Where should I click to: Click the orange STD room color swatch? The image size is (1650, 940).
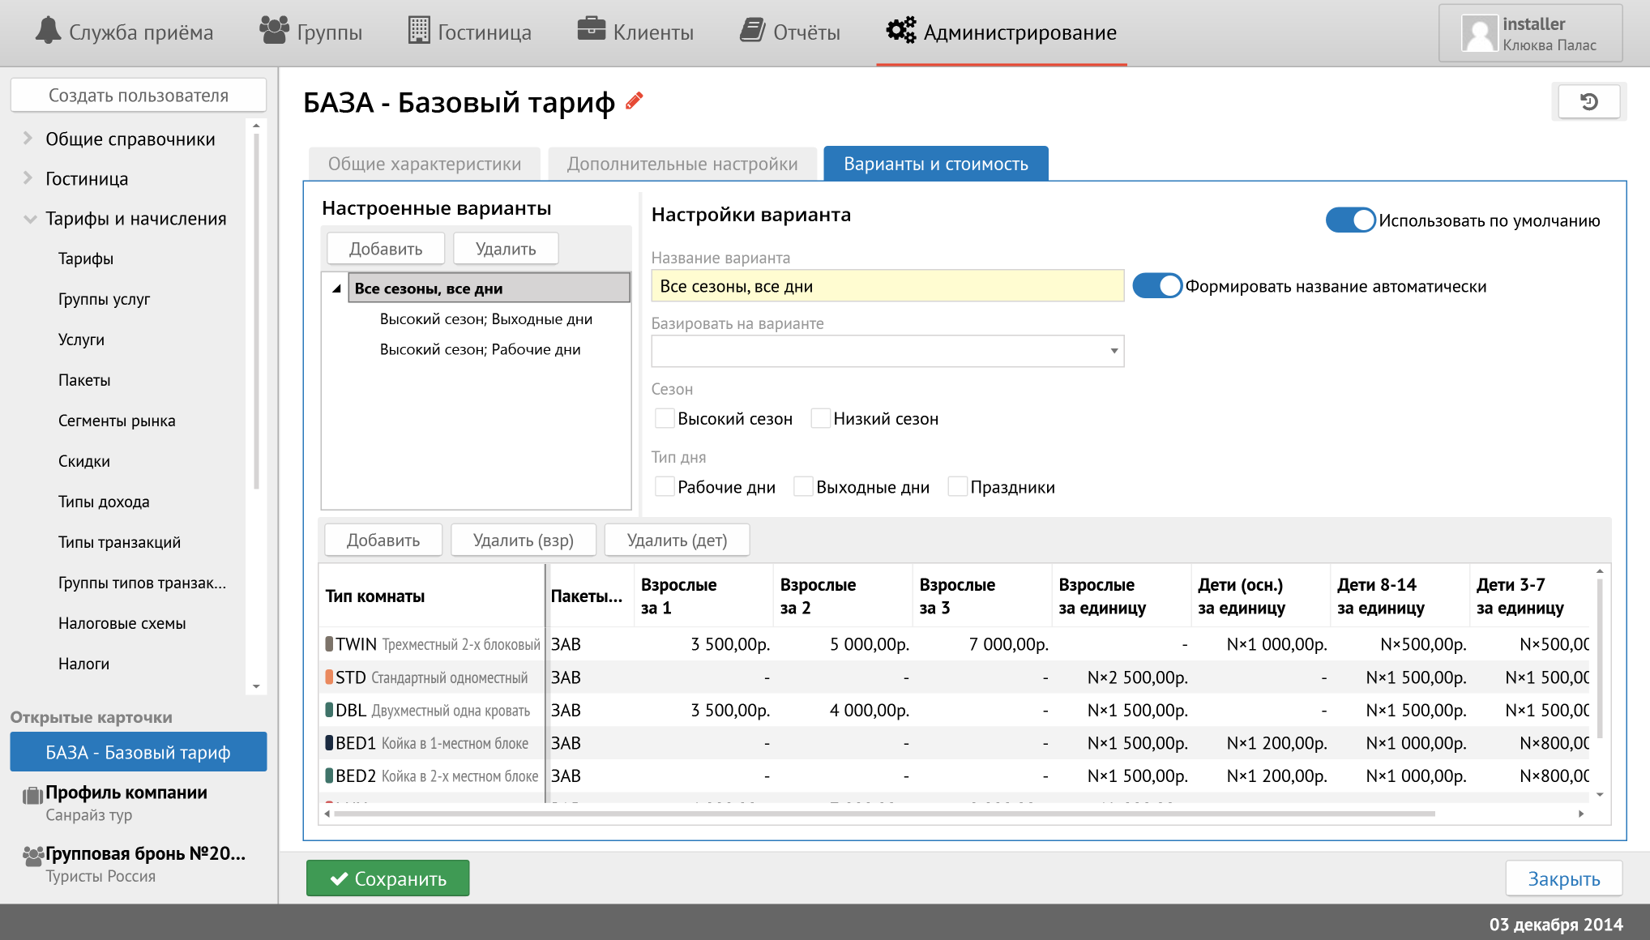tap(329, 677)
